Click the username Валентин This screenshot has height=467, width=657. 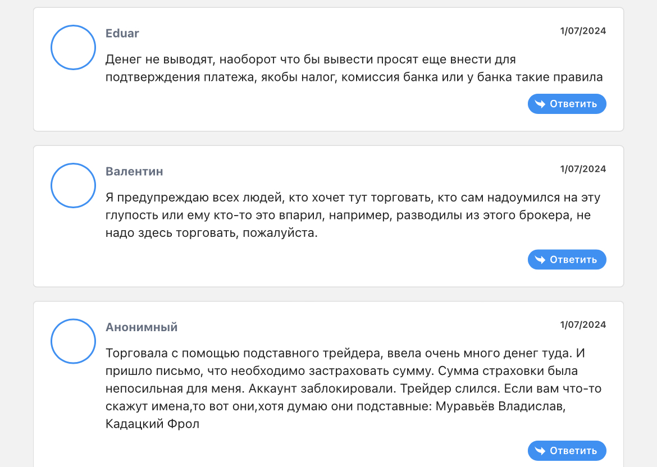click(x=134, y=171)
